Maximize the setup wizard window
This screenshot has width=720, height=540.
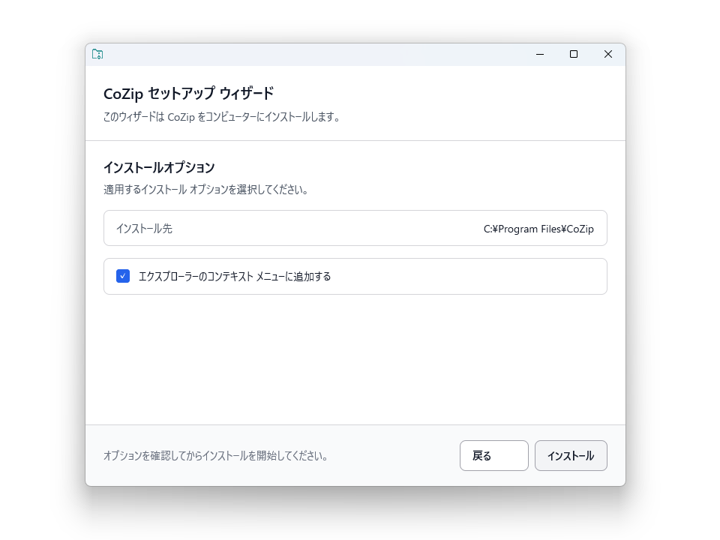(x=574, y=54)
